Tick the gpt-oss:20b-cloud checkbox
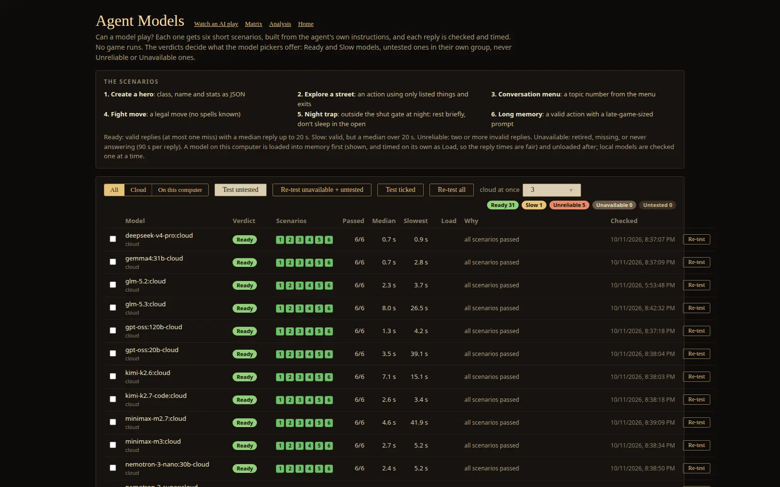 click(113, 353)
